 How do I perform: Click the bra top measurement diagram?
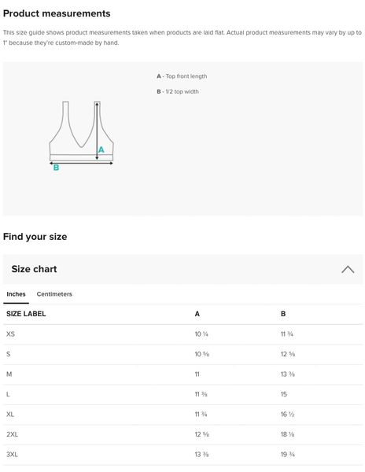[x=81, y=136]
